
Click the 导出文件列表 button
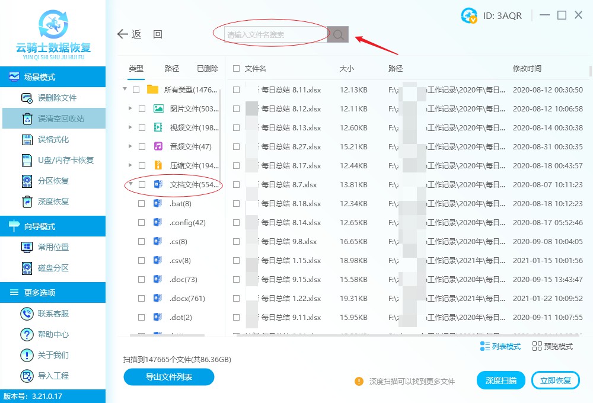pyautogui.click(x=169, y=377)
